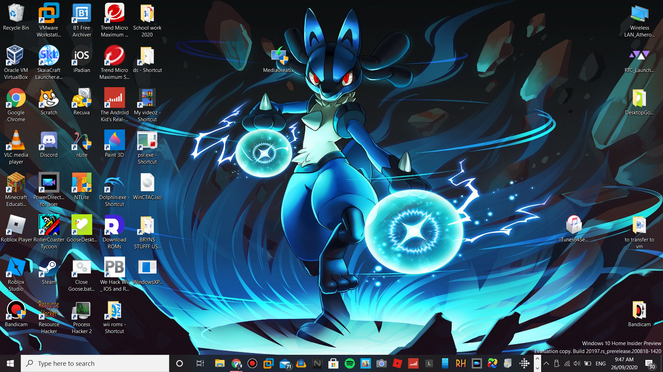The image size is (663, 372).
Task: Select VLC media player cone icon
Action: coord(16,147)
